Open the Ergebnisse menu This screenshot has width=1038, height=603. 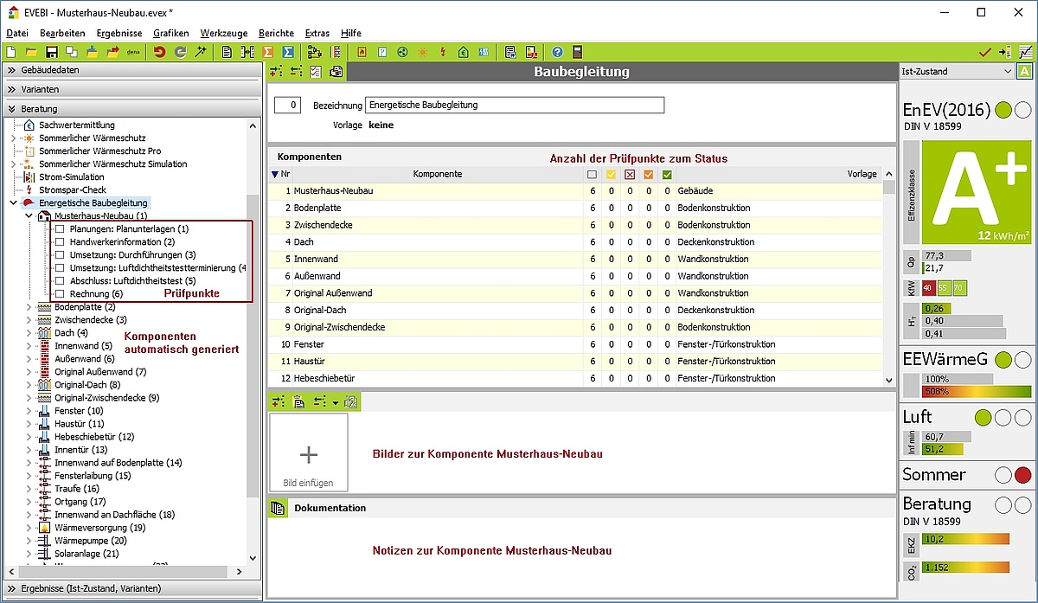pyautogui.click(x=119, y=33)
